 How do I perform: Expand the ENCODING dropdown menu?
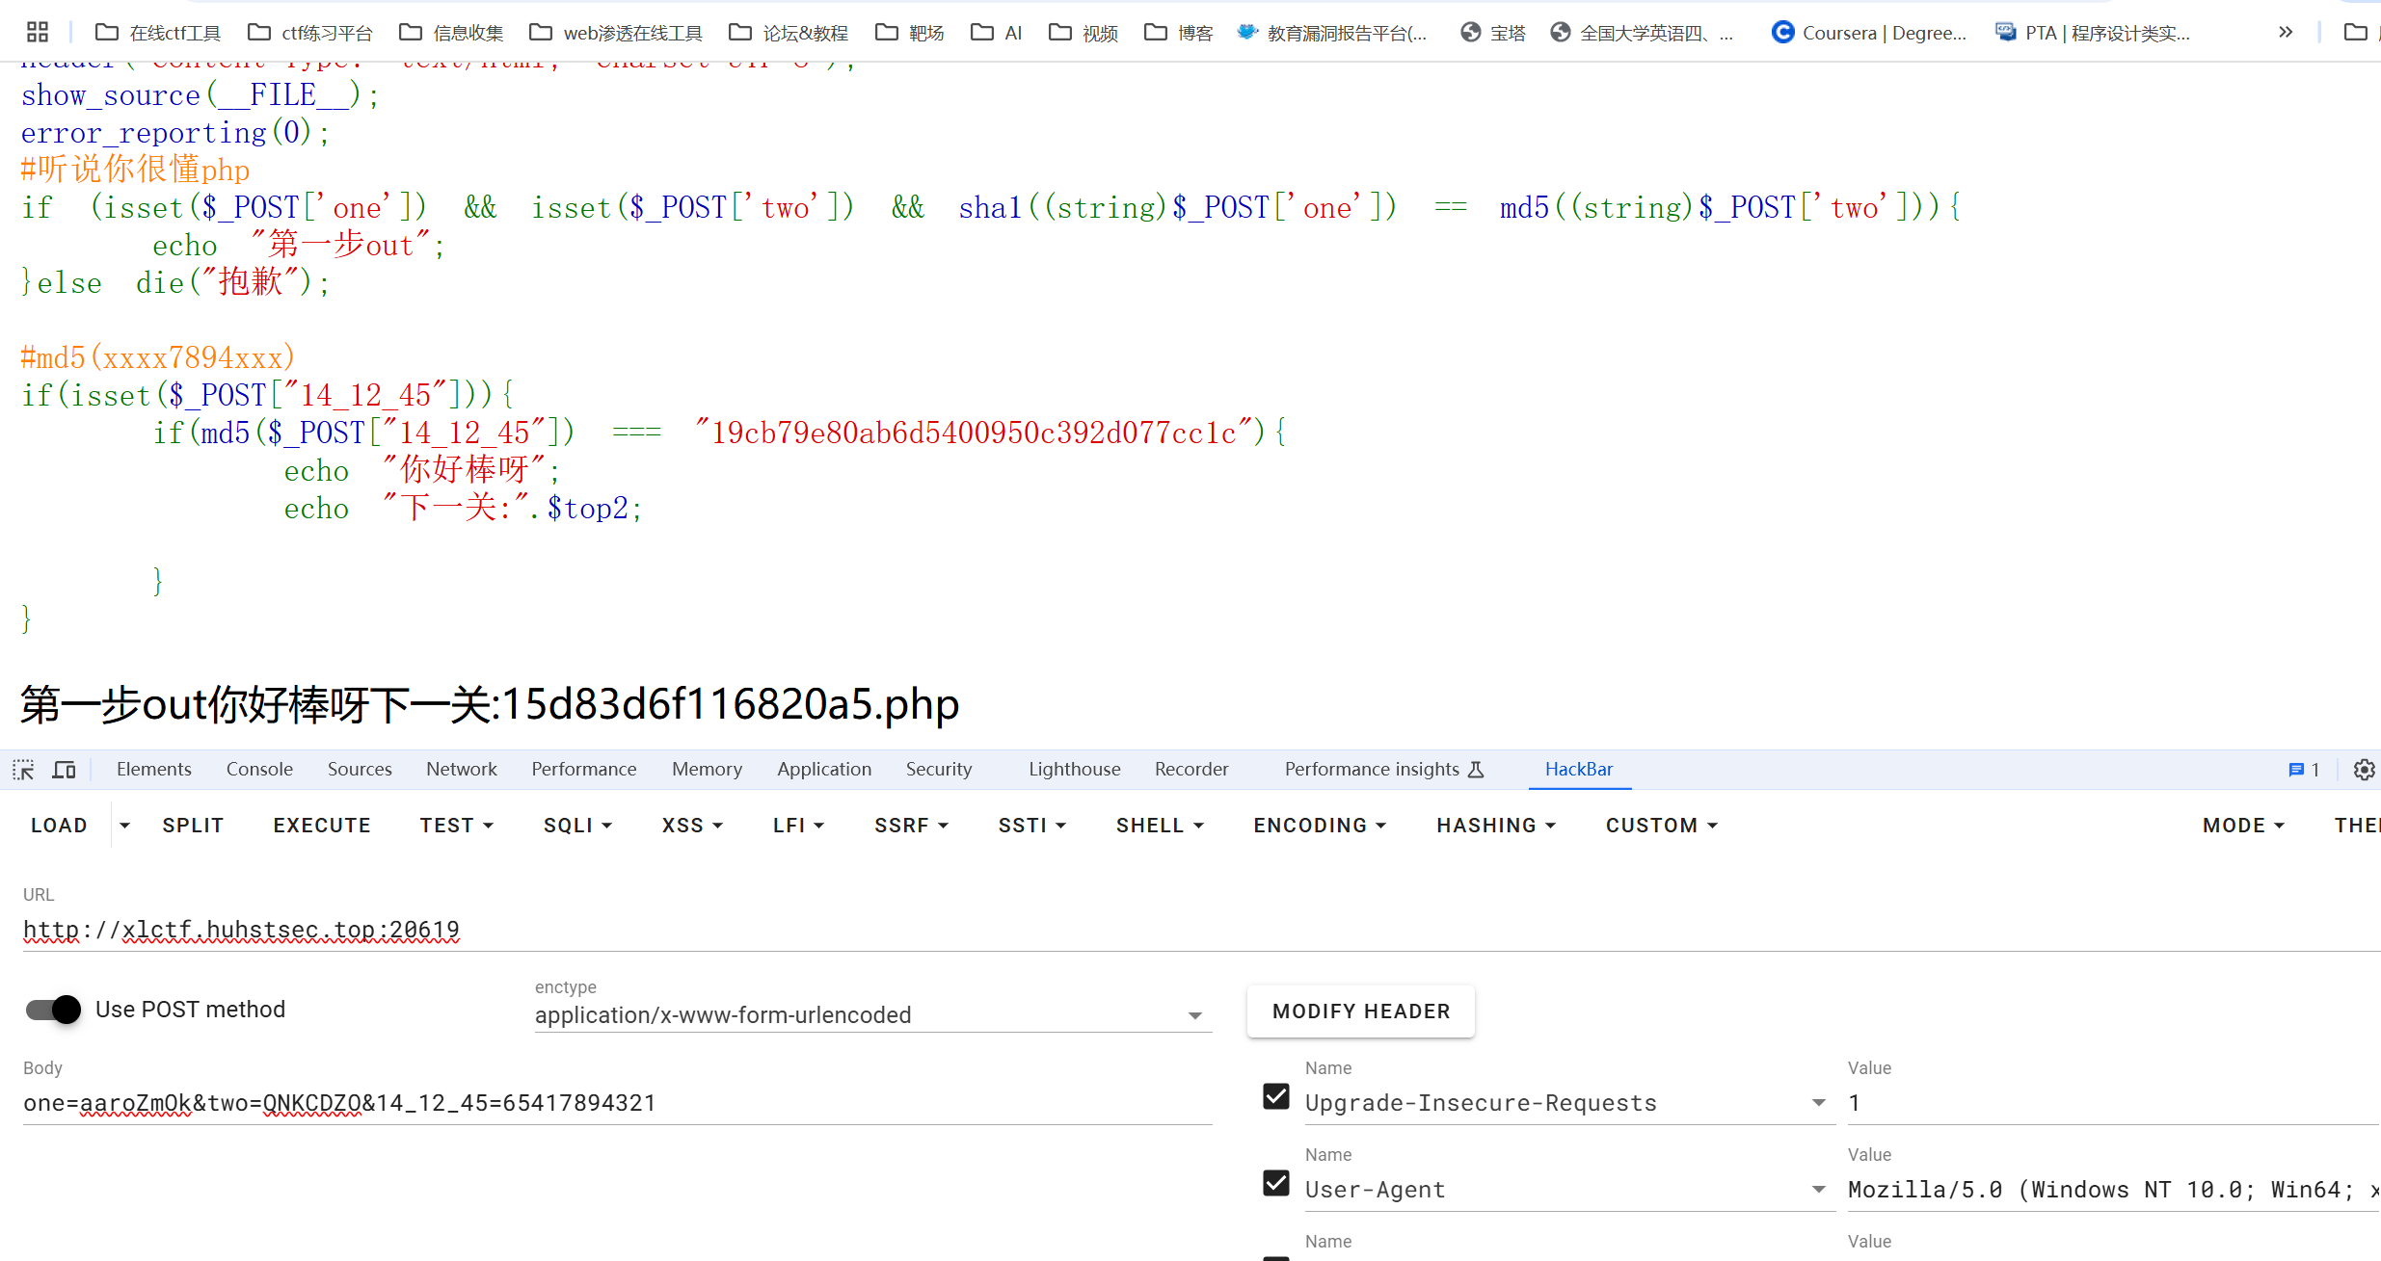click(x=1319, y=826)
